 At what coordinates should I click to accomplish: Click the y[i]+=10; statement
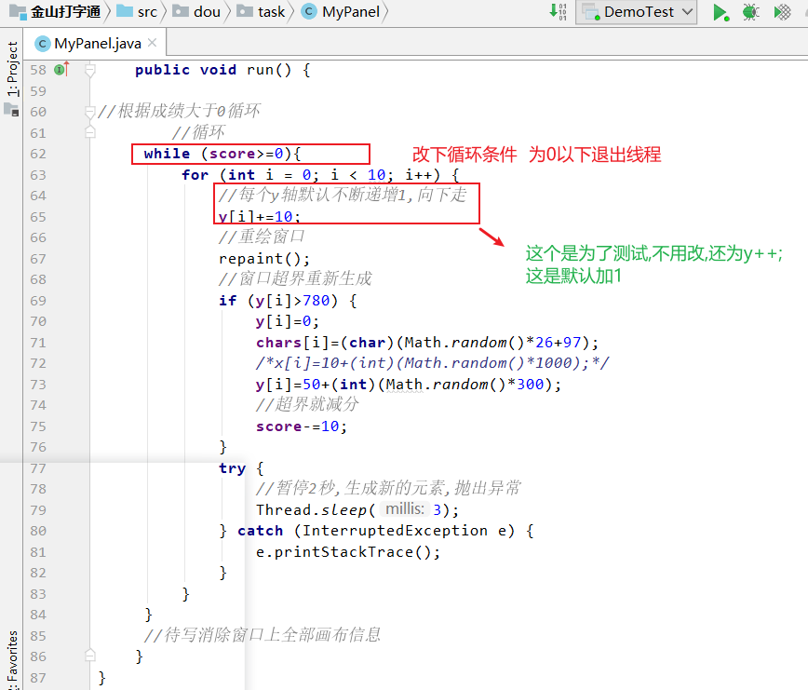[x=259, y=217]
